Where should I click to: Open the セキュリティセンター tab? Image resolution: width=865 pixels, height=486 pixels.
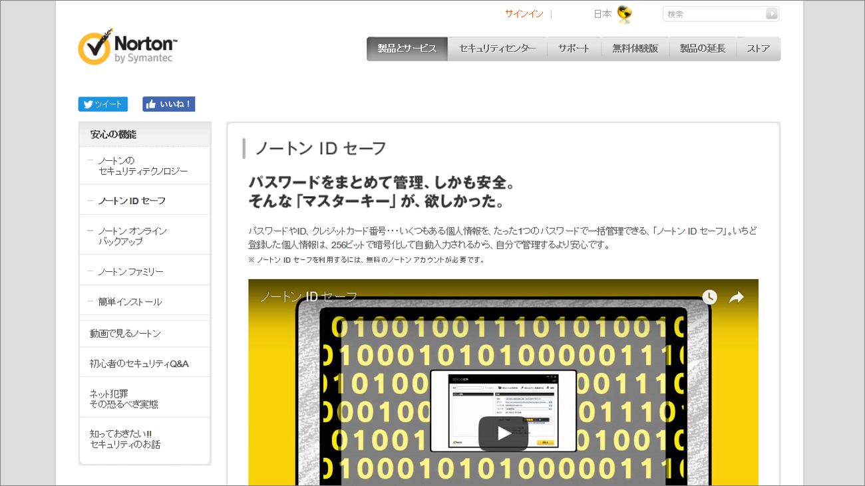(x=498, y=49)
